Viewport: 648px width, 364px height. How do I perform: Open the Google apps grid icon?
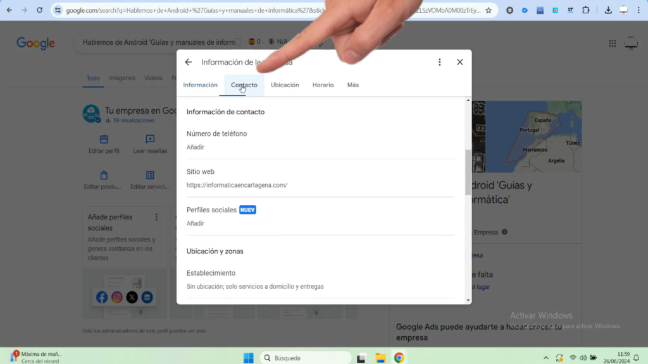point(612,43)
